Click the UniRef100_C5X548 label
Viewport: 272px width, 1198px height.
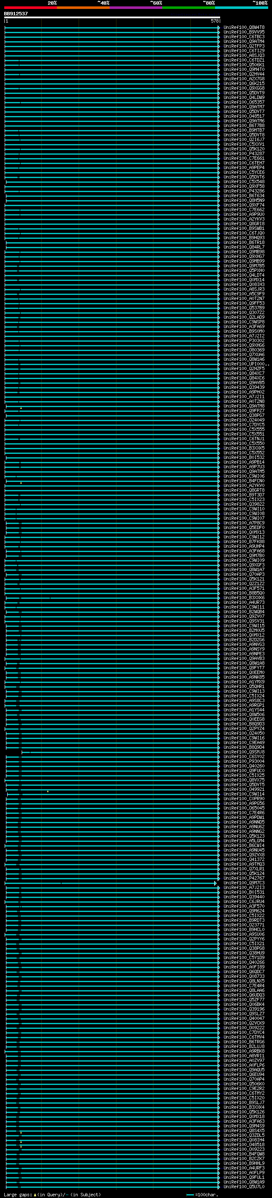244,182
